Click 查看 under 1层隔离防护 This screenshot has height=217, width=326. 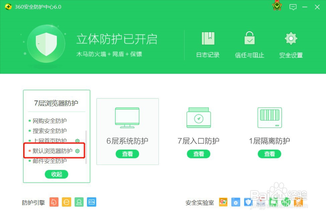tap(269, 154)
